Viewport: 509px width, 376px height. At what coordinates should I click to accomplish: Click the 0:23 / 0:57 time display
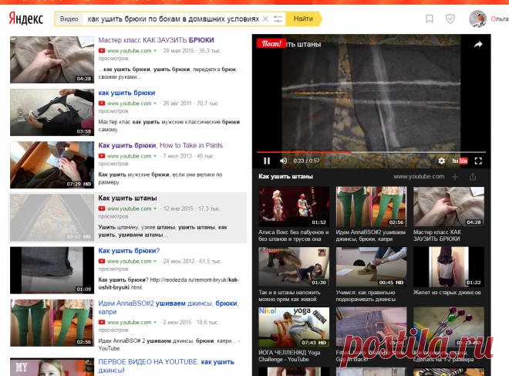click(306, 161)
